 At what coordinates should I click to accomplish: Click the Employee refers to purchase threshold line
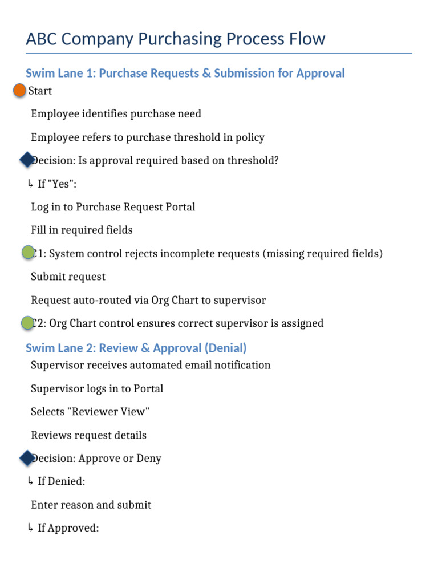click(x=148, y=137)
